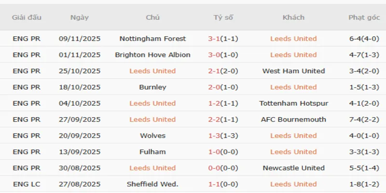
Task: Select West Ham United in the away column
Action: click(x=293, y=71)
